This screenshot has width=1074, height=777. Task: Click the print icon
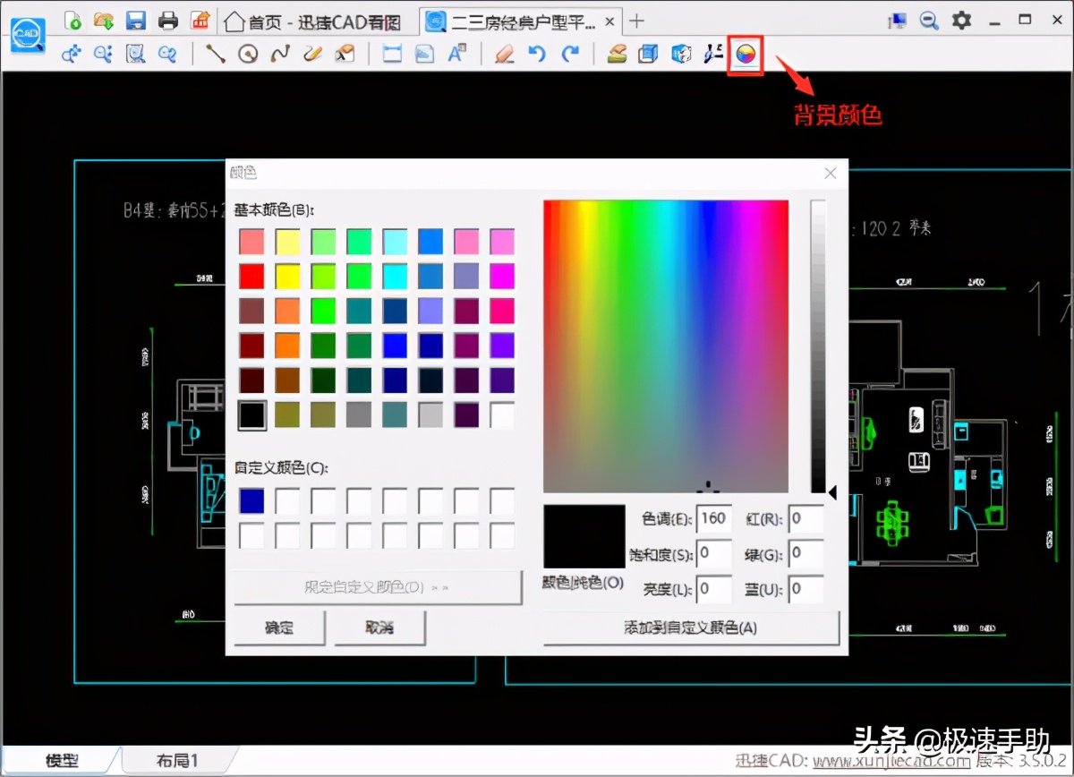pos(168,20)
